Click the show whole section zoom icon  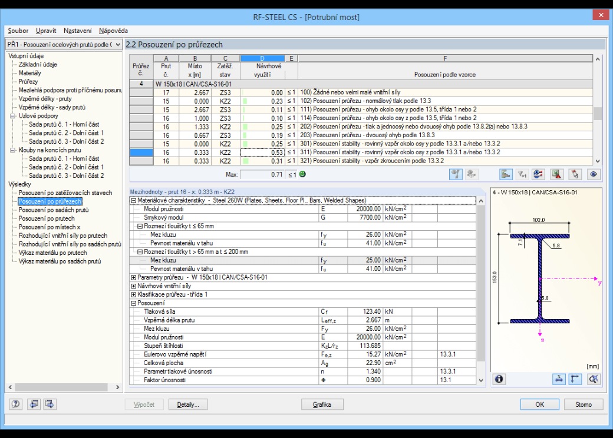coord(594,379)
